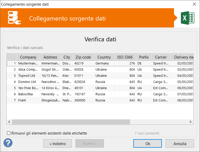Go back with the Indietro button

coord(57,144)
